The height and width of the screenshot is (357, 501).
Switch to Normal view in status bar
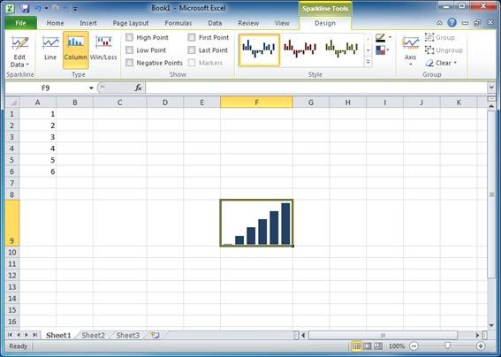click(x=357, y=346)
